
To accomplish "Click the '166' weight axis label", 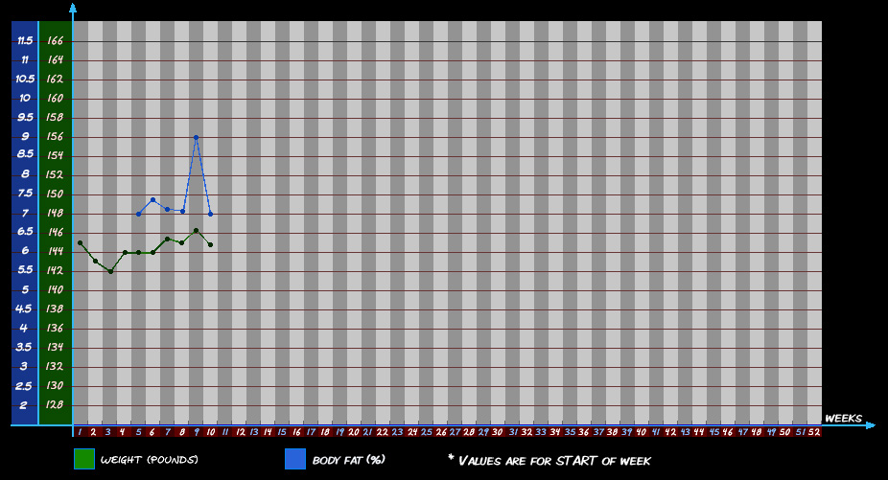I will coord(55,41).
